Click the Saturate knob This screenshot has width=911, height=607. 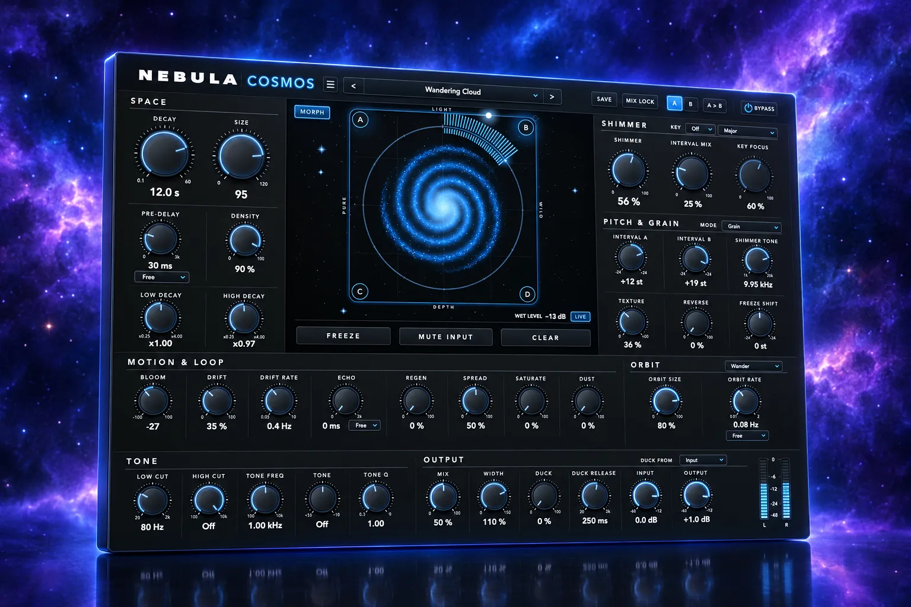(531, 401)
